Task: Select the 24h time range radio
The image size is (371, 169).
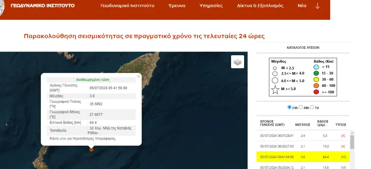Action: click(x=289, y=107)
